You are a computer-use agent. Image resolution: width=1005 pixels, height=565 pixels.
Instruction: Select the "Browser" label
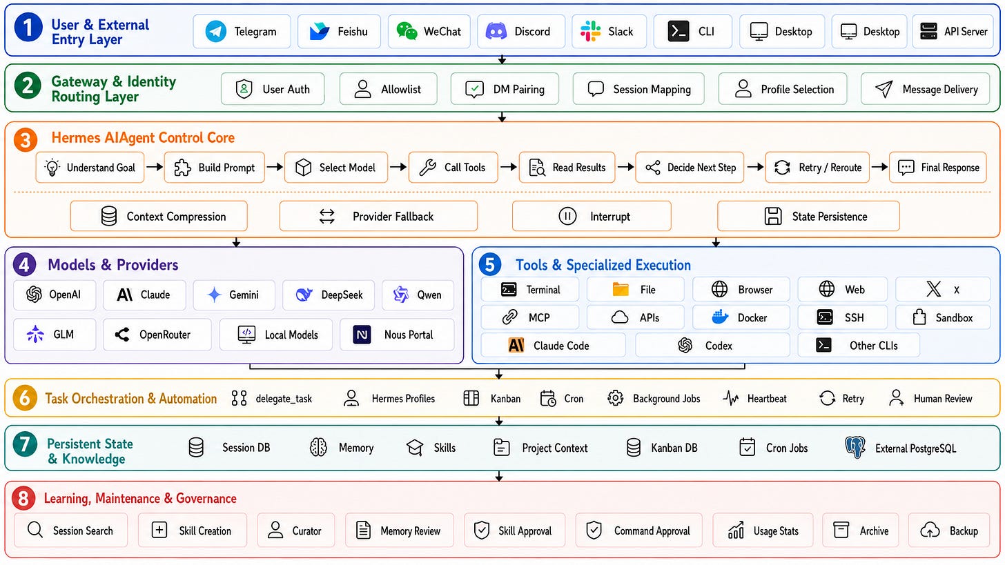pos(756,290)
